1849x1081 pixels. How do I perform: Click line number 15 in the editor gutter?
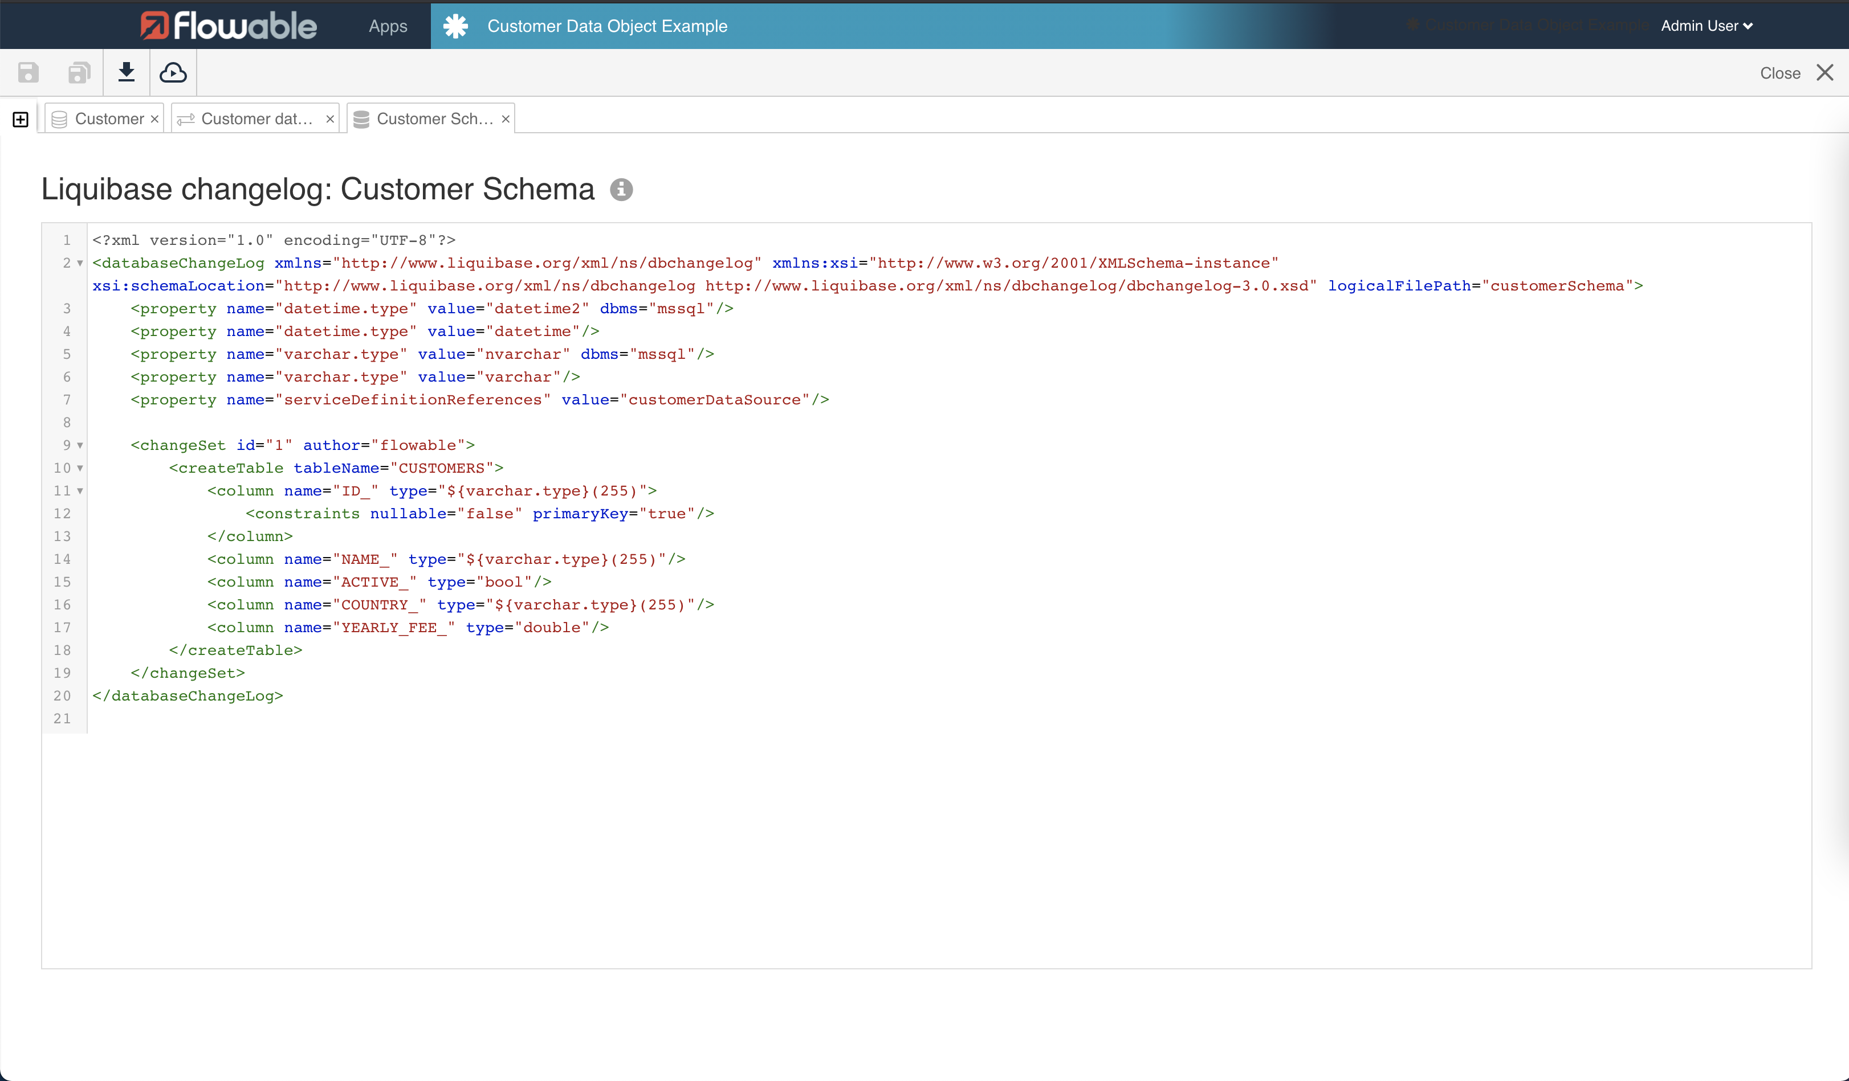pos(62,582)
